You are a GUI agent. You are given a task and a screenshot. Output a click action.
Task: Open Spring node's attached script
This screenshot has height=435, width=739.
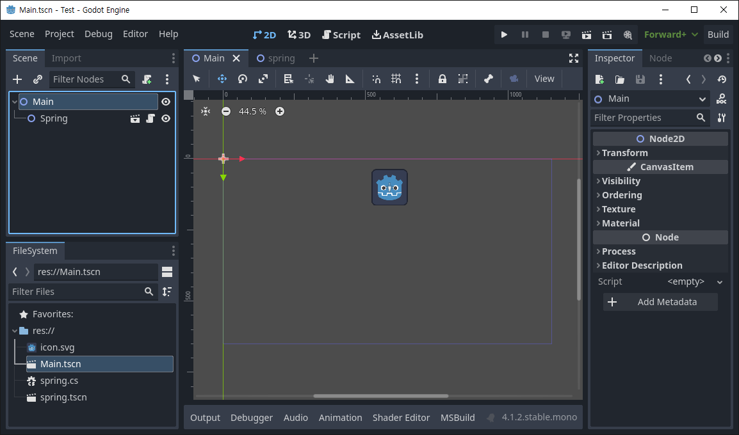150,118
